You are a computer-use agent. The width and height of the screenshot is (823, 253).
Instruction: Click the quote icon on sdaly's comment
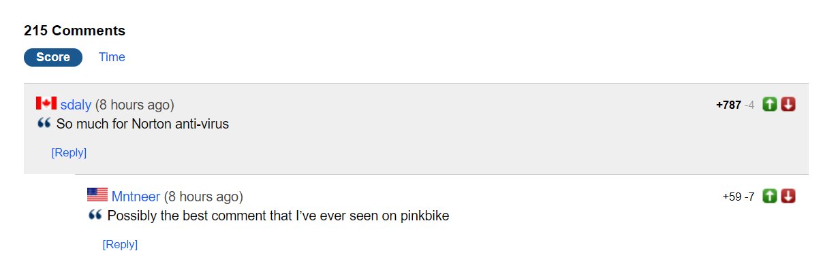(44, 124)
